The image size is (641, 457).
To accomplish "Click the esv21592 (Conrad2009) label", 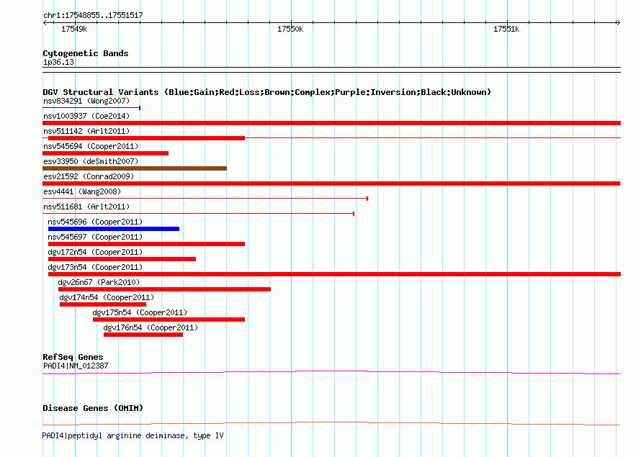I will (x=89, y=176).
